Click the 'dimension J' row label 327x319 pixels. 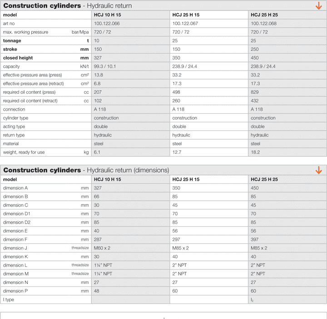15,248
